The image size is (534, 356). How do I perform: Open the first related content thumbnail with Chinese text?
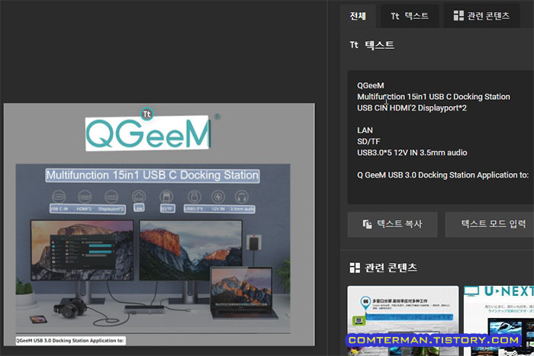[x=403, y=321]
